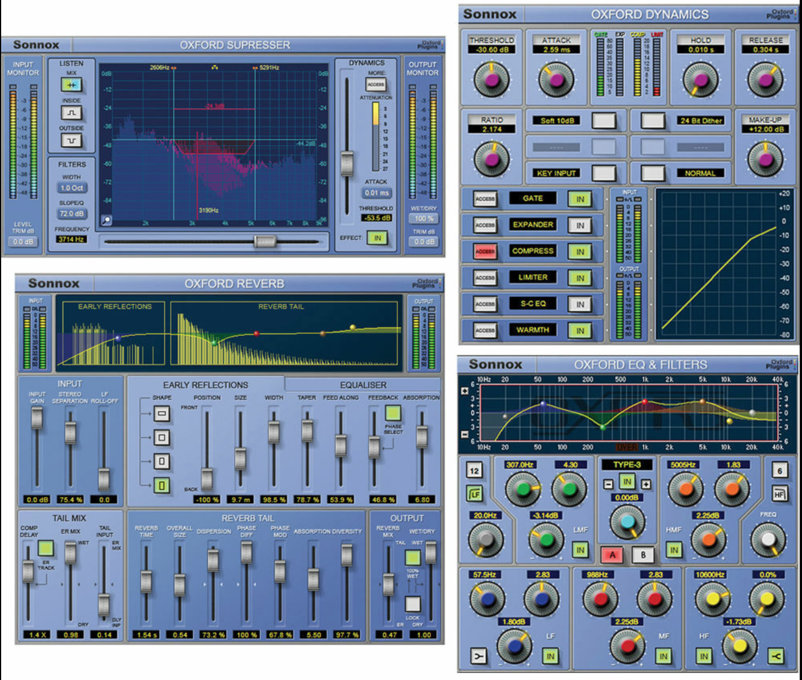Toggle the COMPRESS IN button in Oxford Dynamics
Image resolution: width=802 pixels, height=680 pixels.
579,251
